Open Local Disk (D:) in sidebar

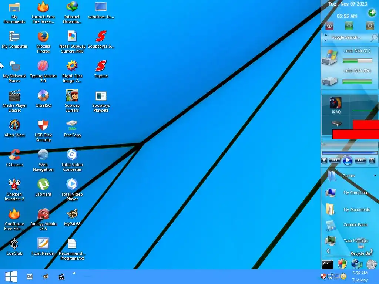coord(349,77)
